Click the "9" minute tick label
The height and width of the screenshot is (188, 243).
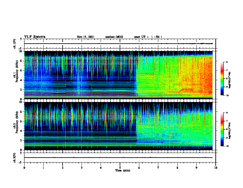click(x=196, y=168)
